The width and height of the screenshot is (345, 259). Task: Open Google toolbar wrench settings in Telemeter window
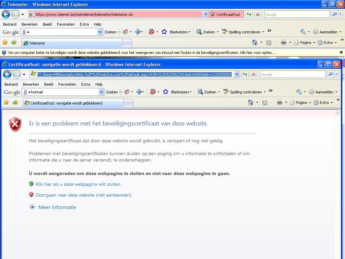(303, 32)
